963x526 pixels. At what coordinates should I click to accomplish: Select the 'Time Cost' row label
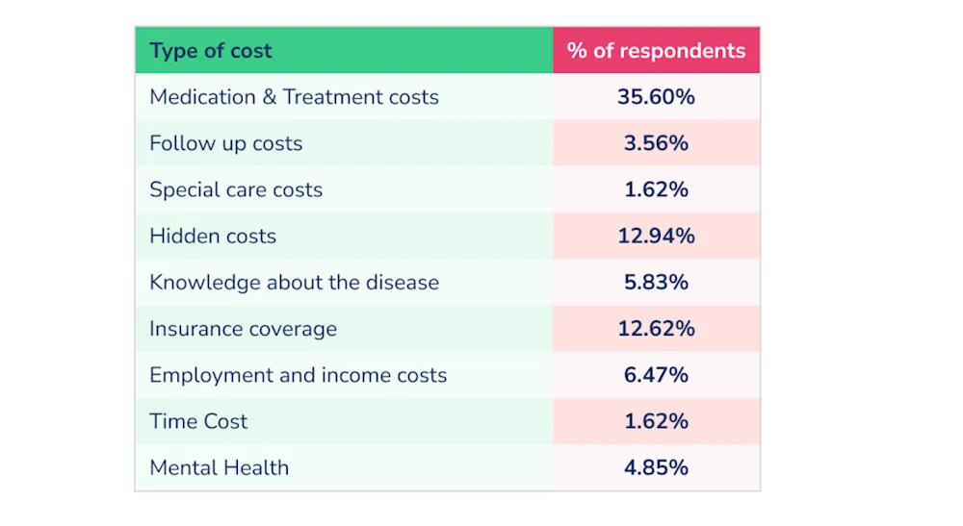(x=198, y=421)
